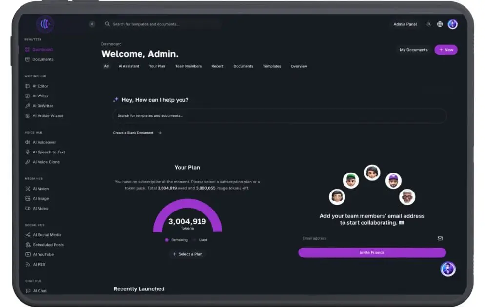Screen dimensions: 485x307
Task: Open the AI Vision tool
Action: coord(40,189)
